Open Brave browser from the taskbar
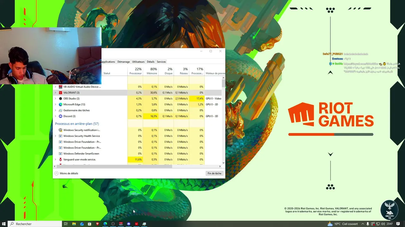The width and height of the screenshot is (405, 227). 97,224
